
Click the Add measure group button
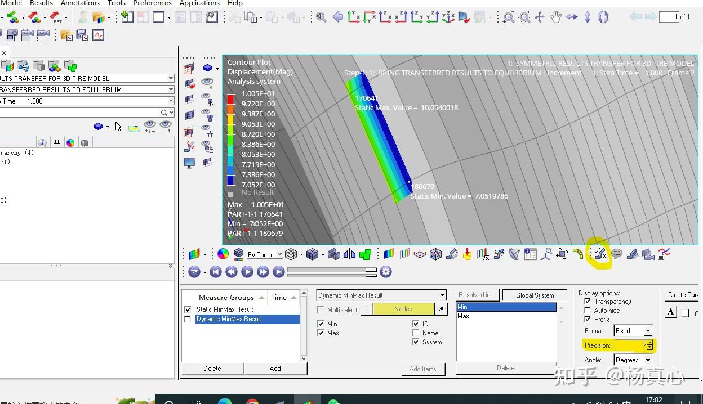(275, 369)
